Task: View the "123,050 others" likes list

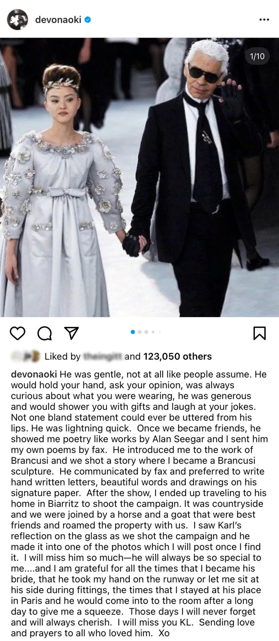Action: (177, 356)
